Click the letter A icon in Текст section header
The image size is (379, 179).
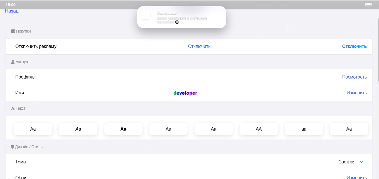tap(13, 108)
